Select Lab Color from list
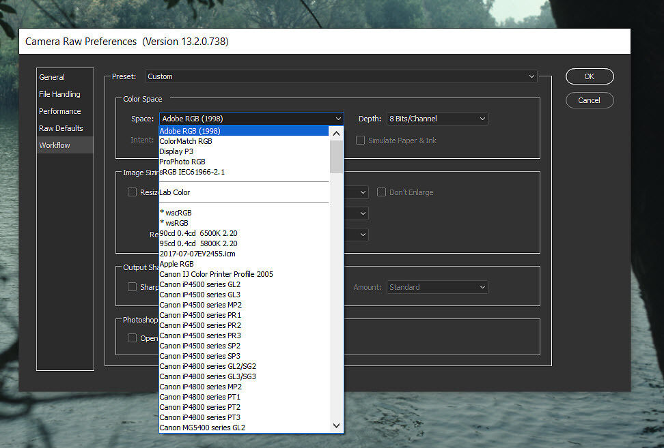This screenshot has width=664, height=448. (175, 192)
